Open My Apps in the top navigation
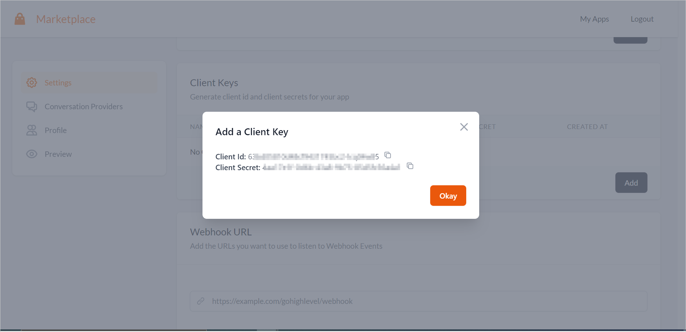 (x=594, y=19)
